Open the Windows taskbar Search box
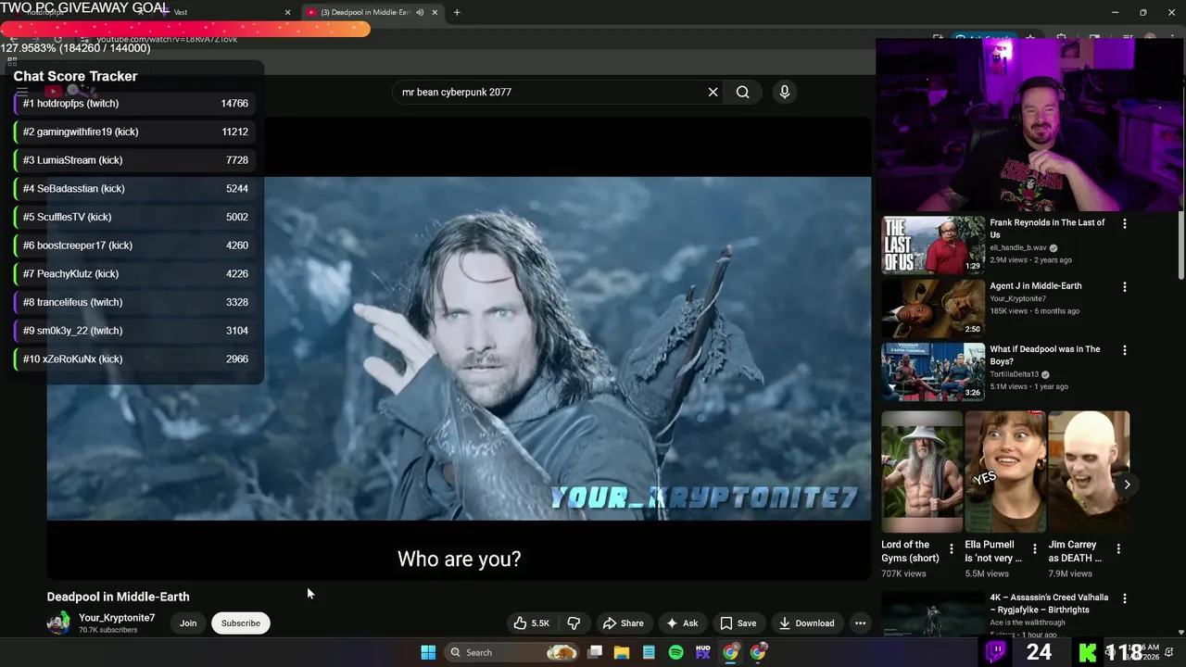This screenshot has height=667, width=1186. click(x=512, y=652)
